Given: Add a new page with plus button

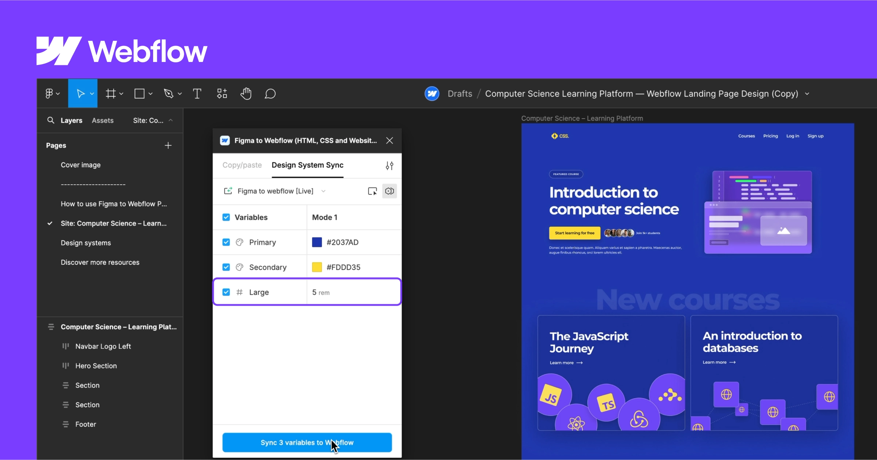Looking at the screenshot, I should pos(168,145).
